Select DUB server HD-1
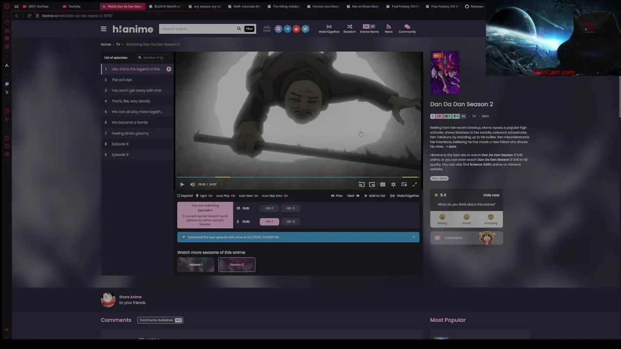621x349 pixels. [269, 222]
